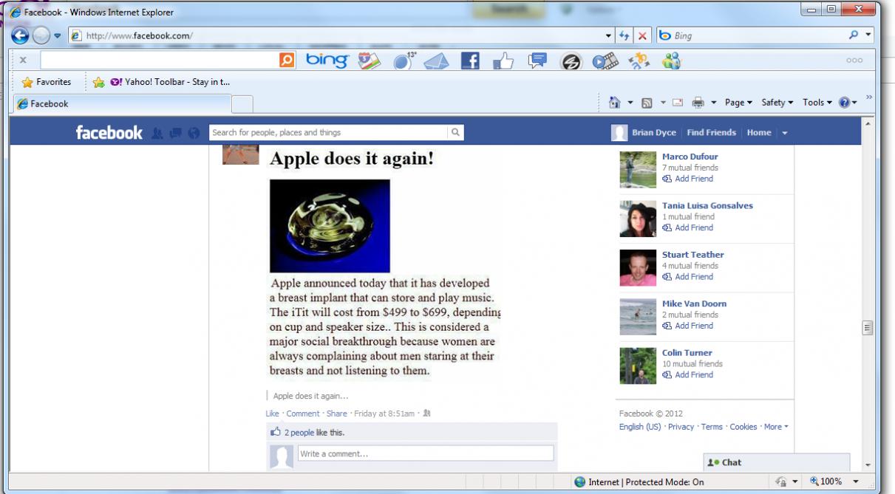Add Colin Turner as a friend
Screen dimensions: 895x494
pyautogui.click(x=693, y=374)
